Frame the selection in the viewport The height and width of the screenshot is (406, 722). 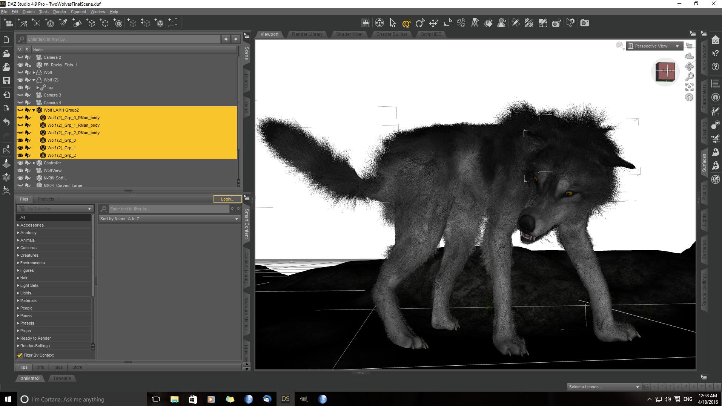[689, 87]
